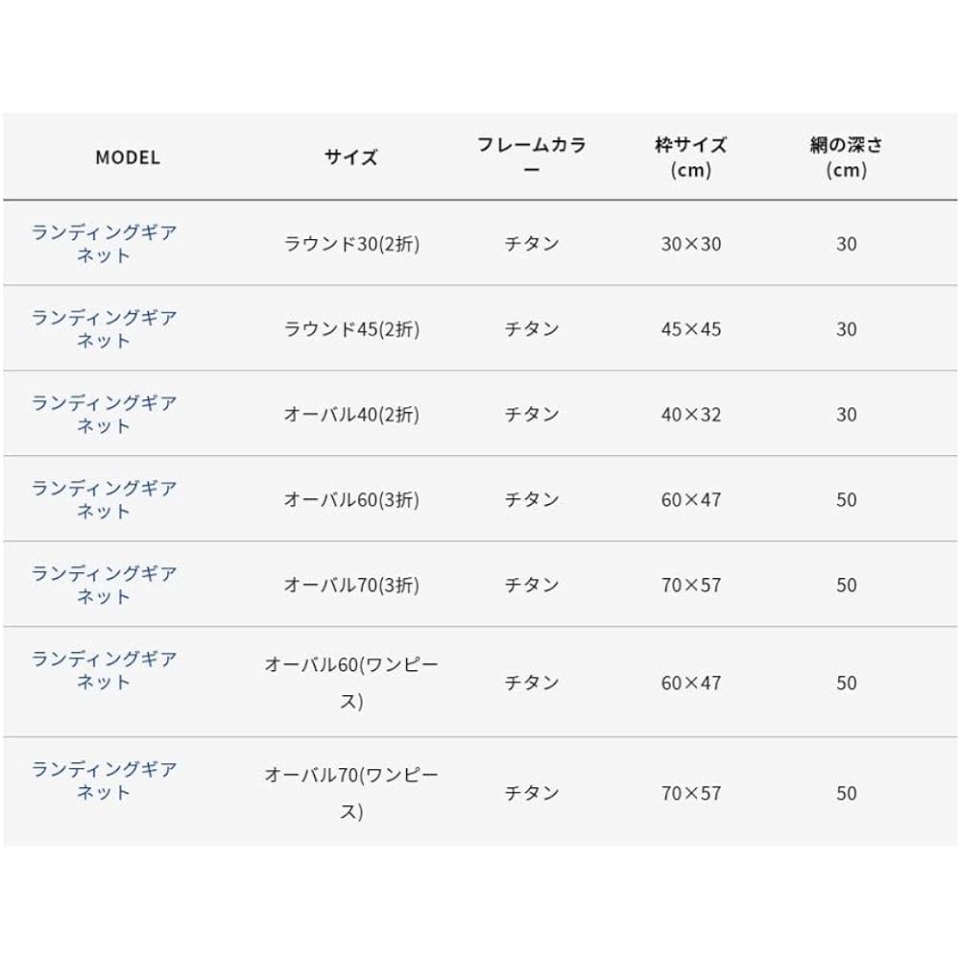The height and width of the screenshot is (960, 960).
Task: Select the オーバル60(ワンピース) size cell
Action: click(351, 682)
